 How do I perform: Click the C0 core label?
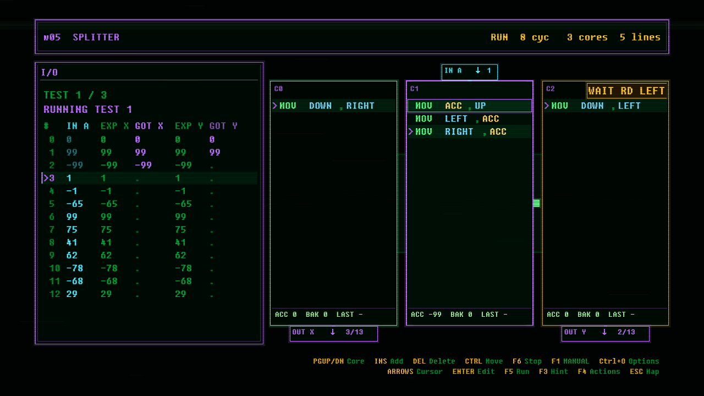point(278,89)
